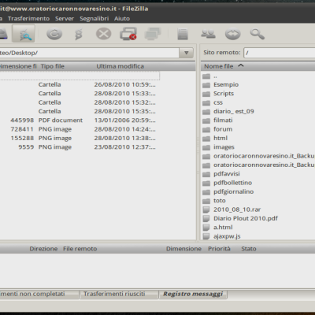The height and width of the screenshot is (315, 315).
Task: Click the local Desktop path field
Action: tap(89, 53)
